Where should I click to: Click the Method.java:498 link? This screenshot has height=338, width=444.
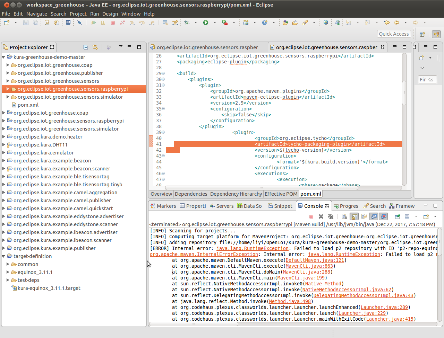pyautogui.click(x=290, y=301)
